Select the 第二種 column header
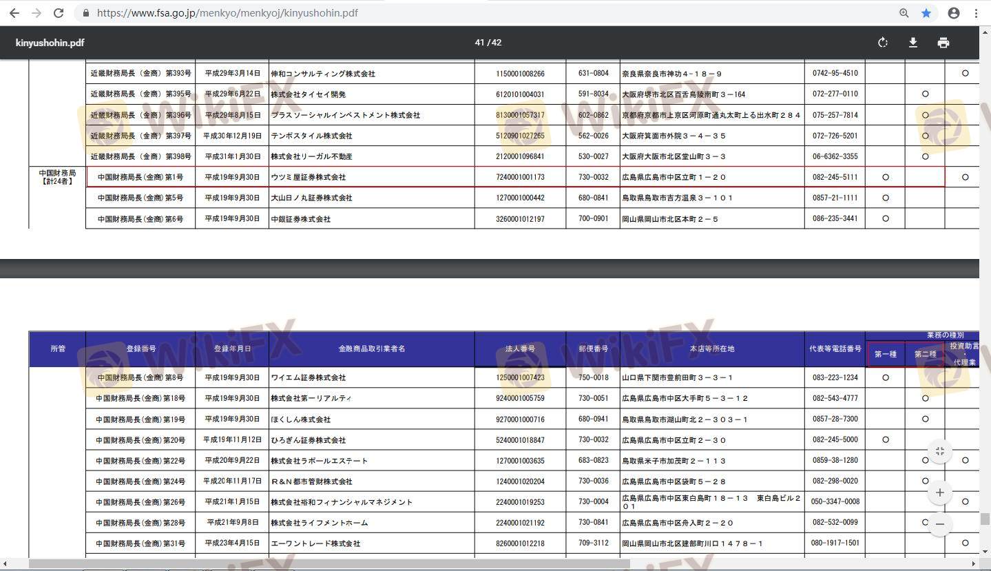991x571 pixels. click(925, 354)
